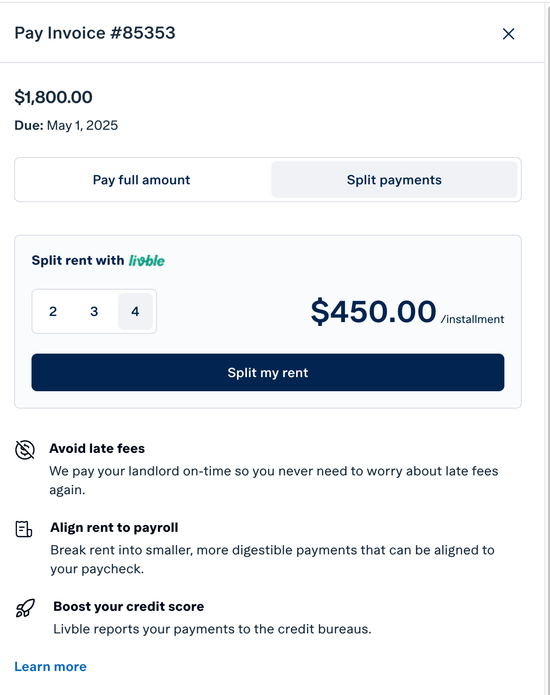The width and height of the screenshot is (550, 695).
Task: Click the Boost your credit score heading
Action: pos(129,607)
